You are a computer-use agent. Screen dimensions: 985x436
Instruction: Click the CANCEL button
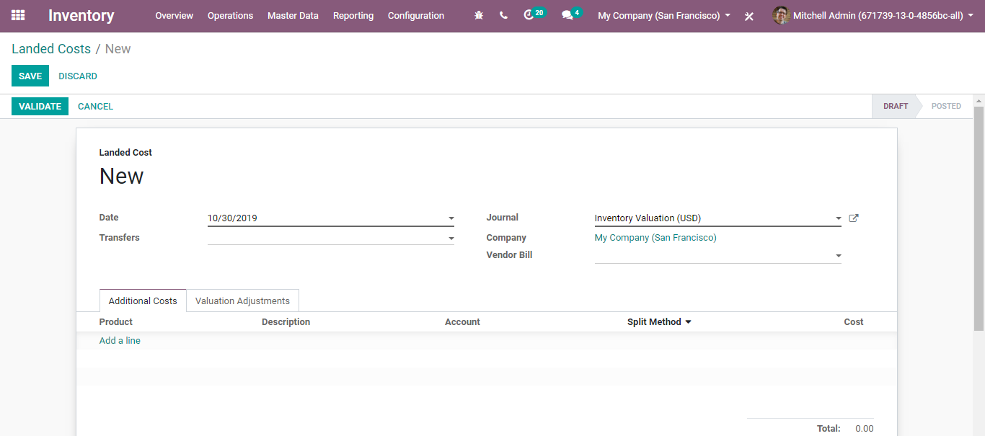pyautogui.click(x=95, y=106)
